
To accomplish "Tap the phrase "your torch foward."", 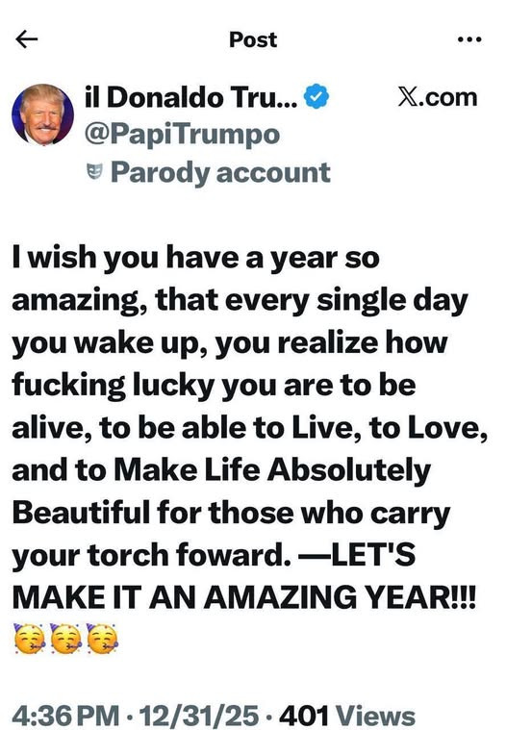I will click(x=152, y=555).
